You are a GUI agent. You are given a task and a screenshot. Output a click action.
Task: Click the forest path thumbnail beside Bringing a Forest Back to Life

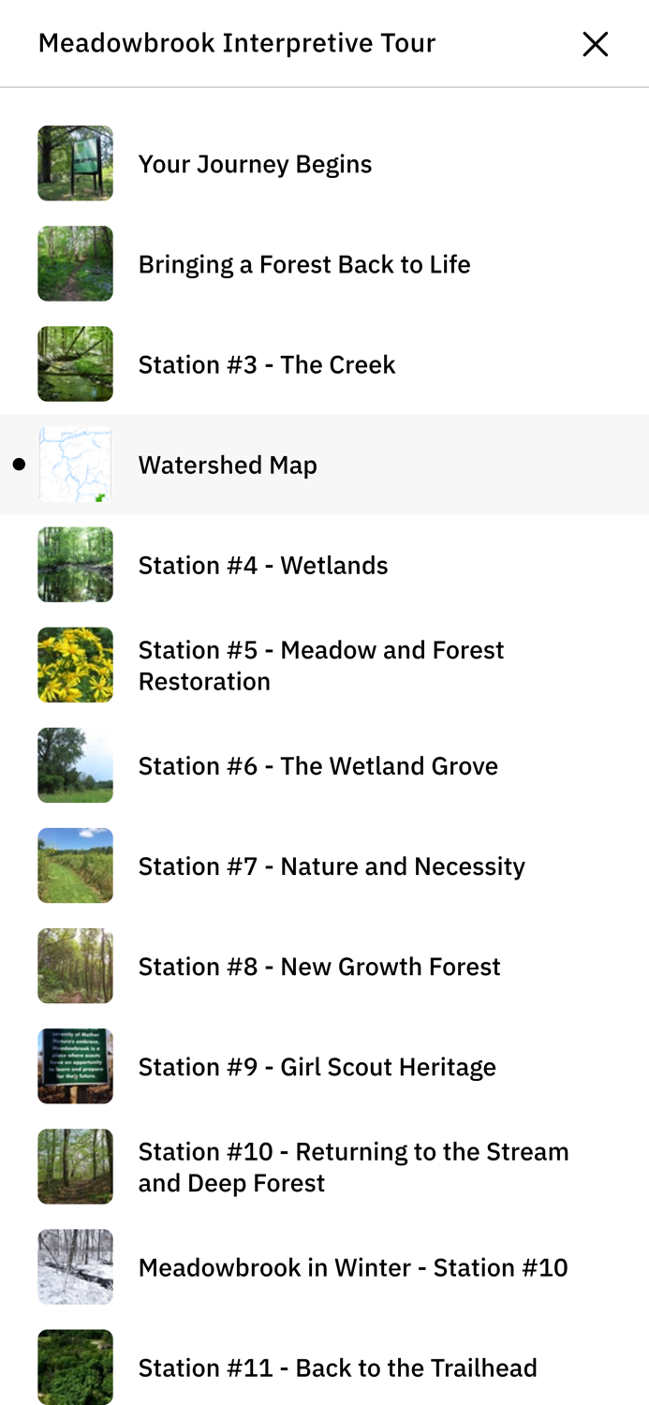tap(75, 262)
